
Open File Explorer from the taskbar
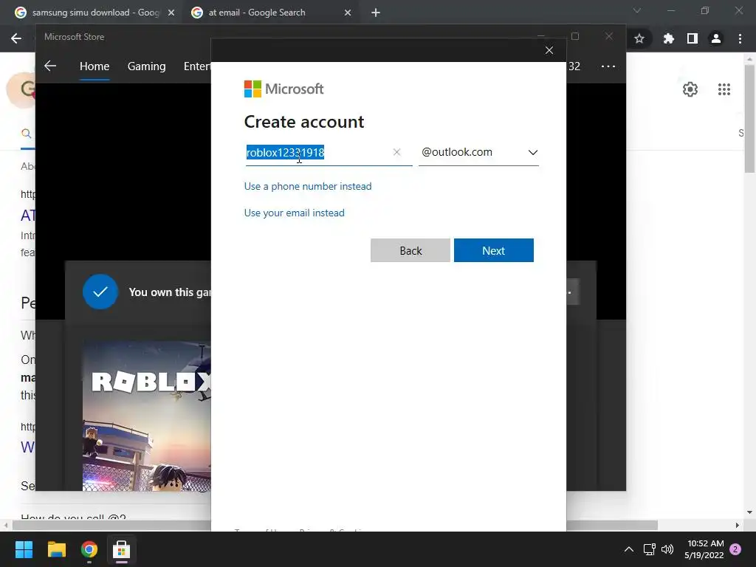[56, 549]
